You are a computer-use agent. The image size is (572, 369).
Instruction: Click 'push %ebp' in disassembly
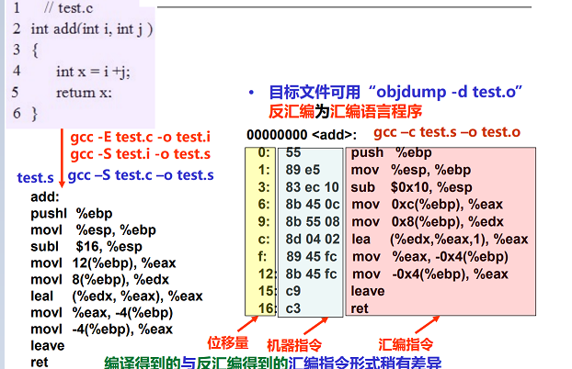point(391,152)
